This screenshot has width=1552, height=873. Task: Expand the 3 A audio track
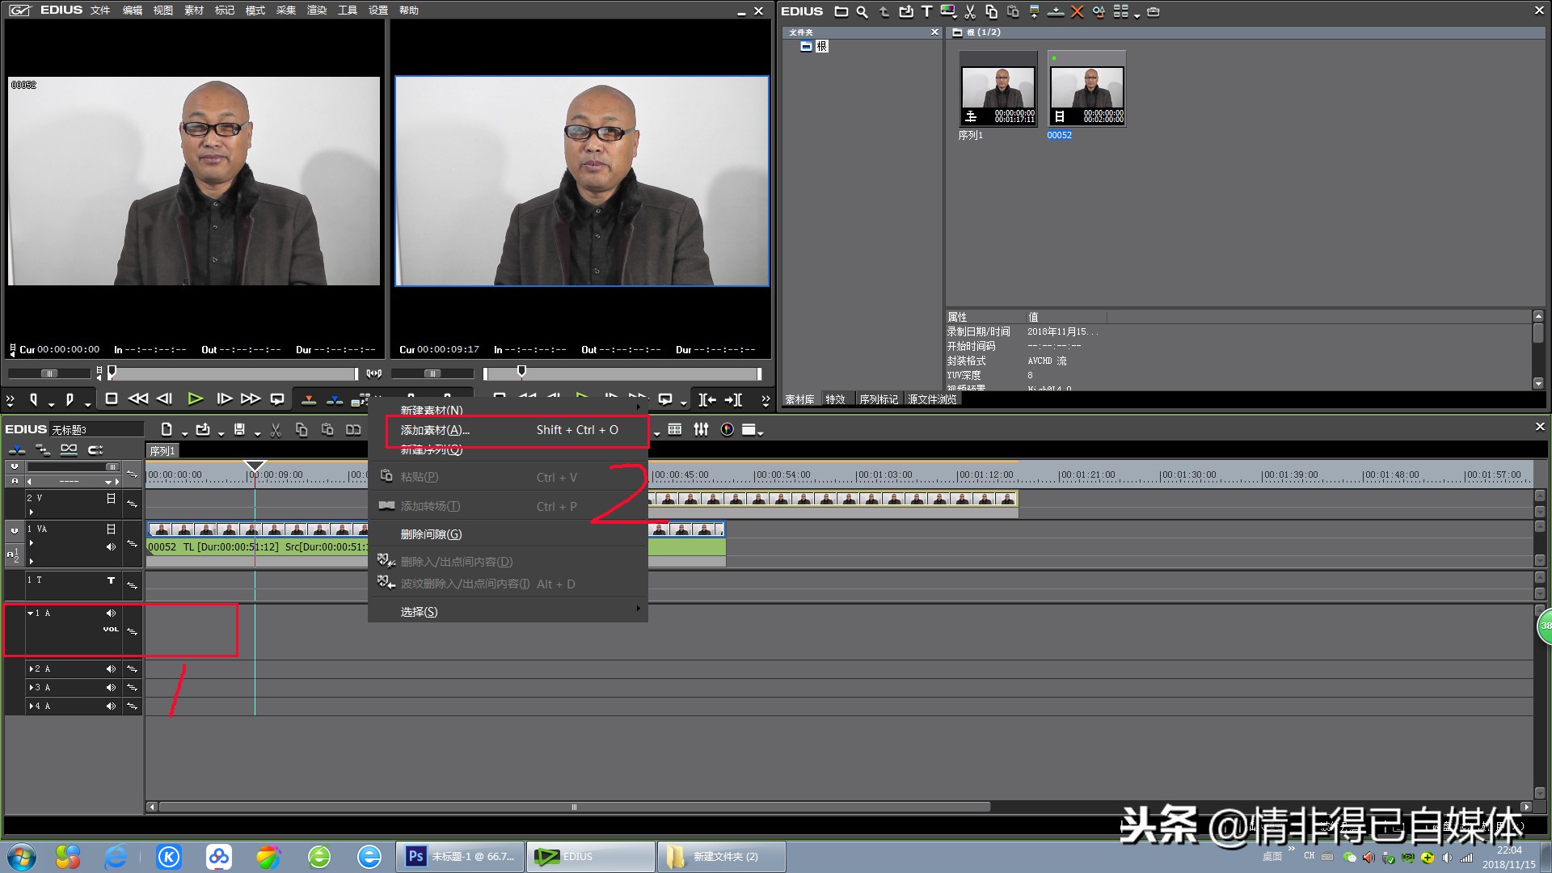tap(32, 688)
